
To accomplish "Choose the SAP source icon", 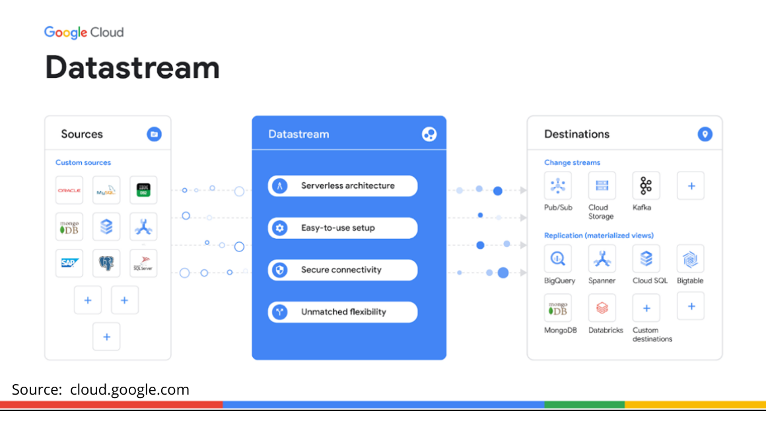I will 69,263.
